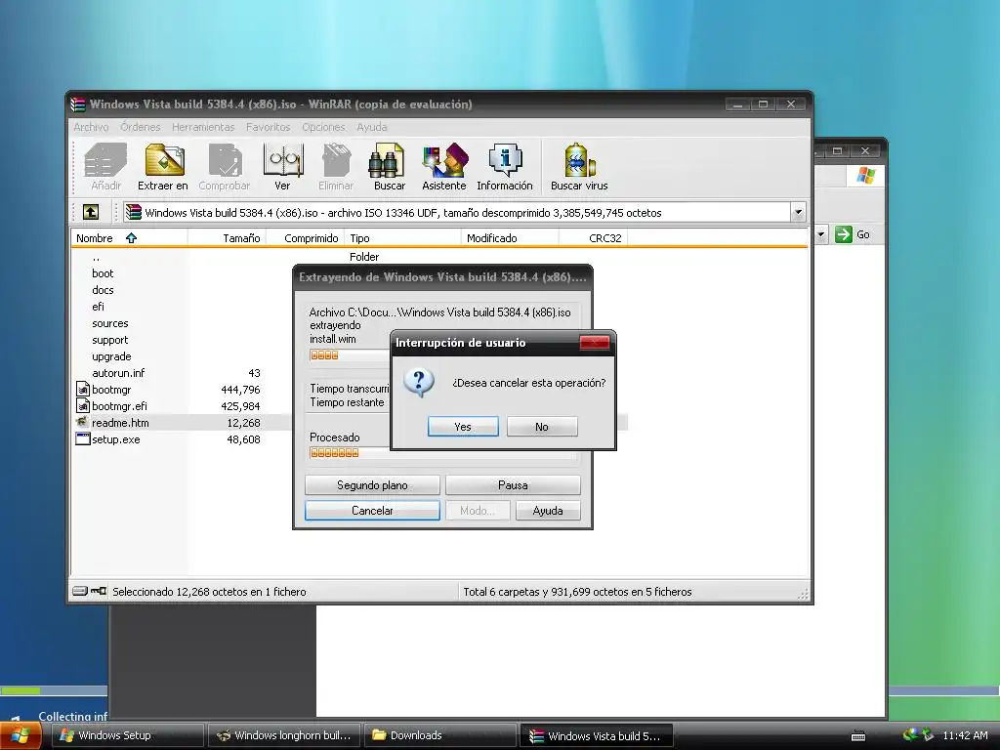
Task: Select the docs folder row
Action: coord(102,289)
